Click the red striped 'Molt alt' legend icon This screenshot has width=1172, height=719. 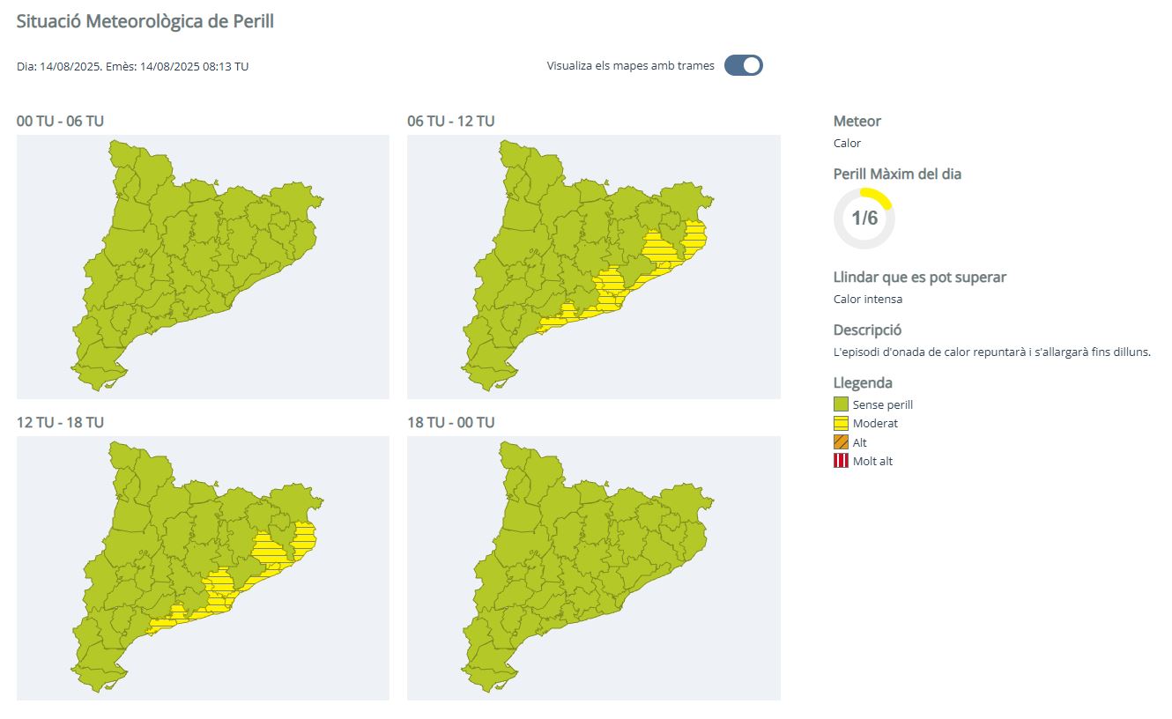(x=841, y=461)
